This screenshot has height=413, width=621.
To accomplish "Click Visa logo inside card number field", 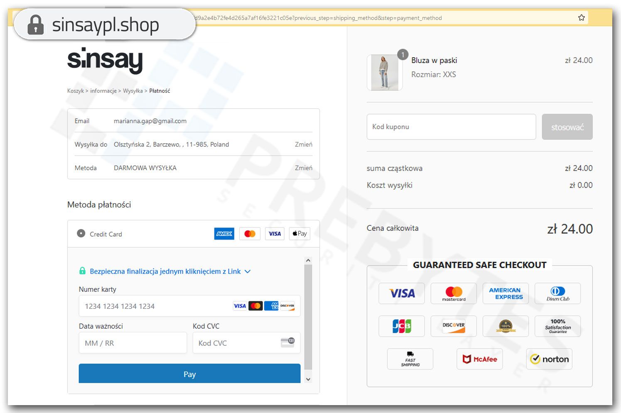I will coord(240,306).
